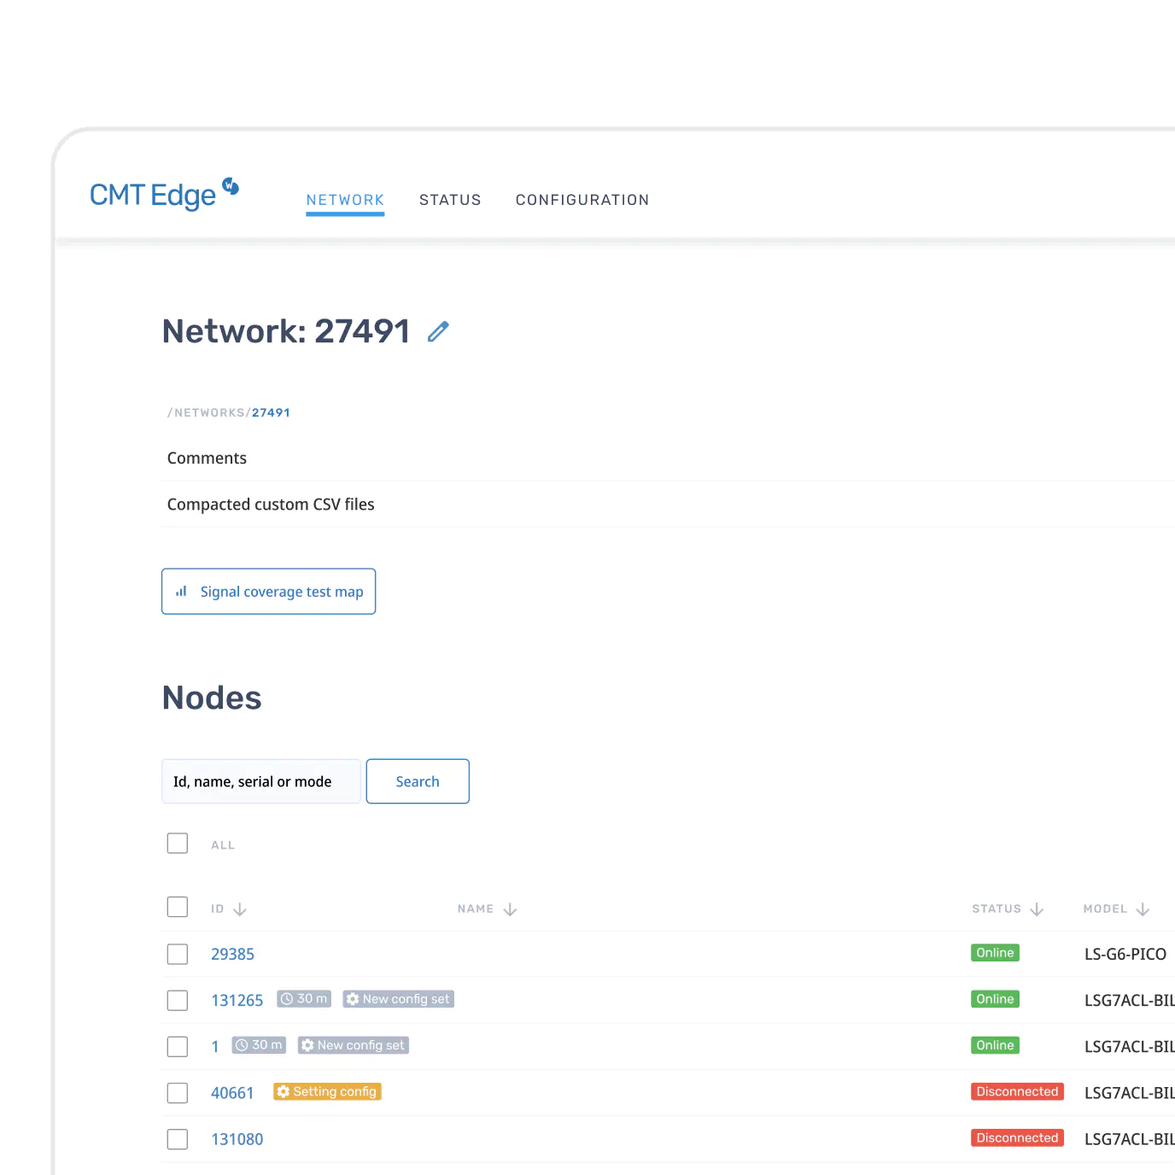Click the clock icon on node 1's 30 m badge

[x=243, y=1044]
